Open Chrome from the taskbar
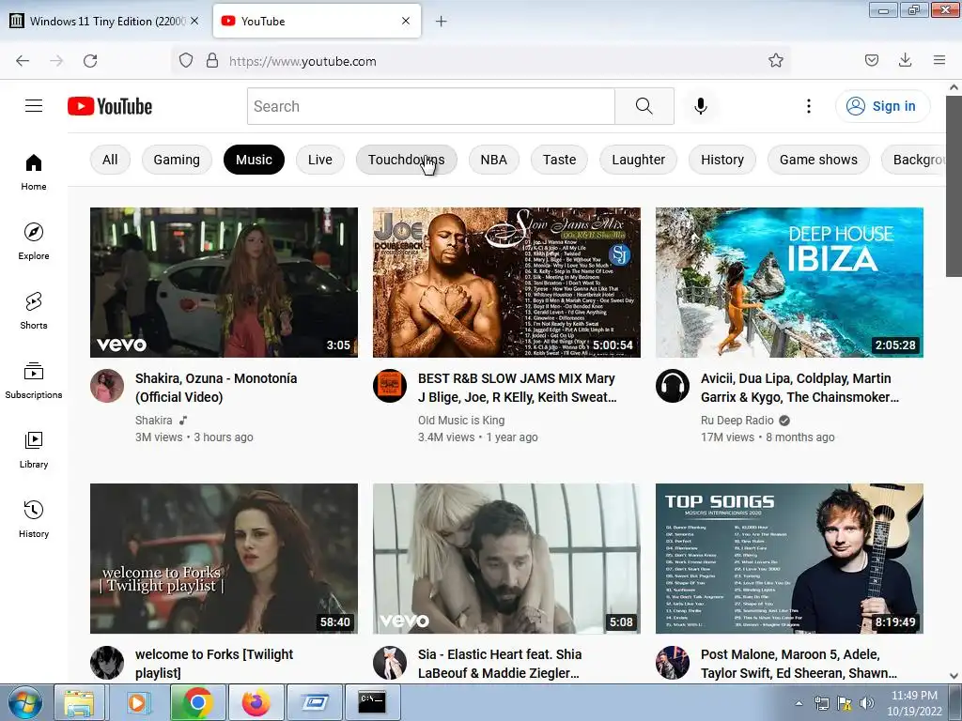Viewport: 962px width, 721px height. coord(197,702)
